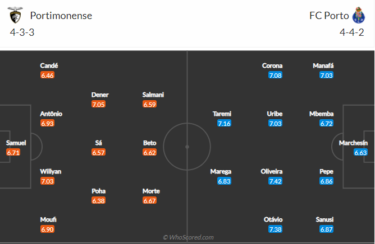Viewport: 375px width, 244px height.
Task: Select player name Pepe
Action: [326, 171]
